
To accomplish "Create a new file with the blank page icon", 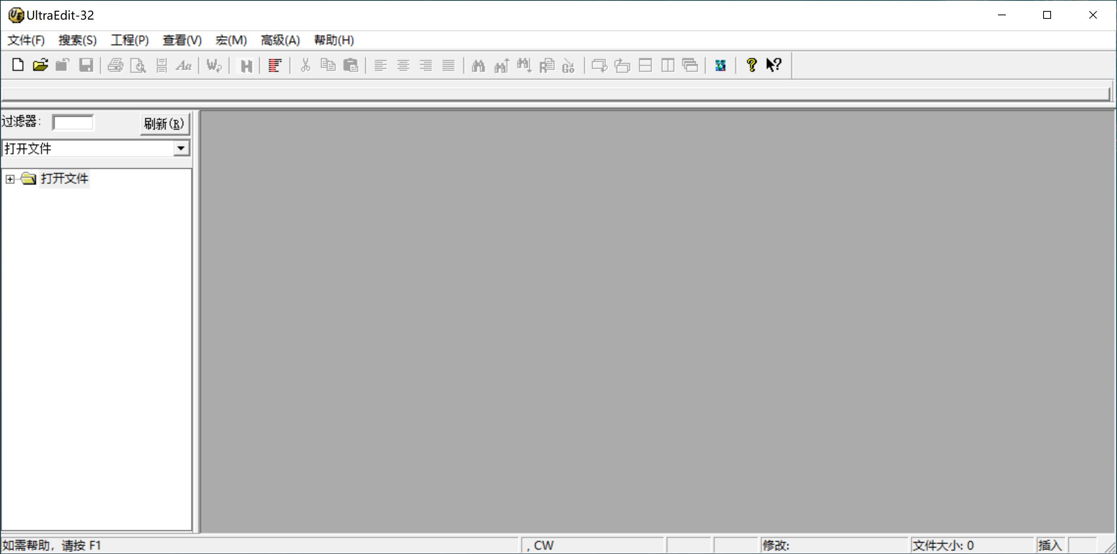I will pos(18,65).
